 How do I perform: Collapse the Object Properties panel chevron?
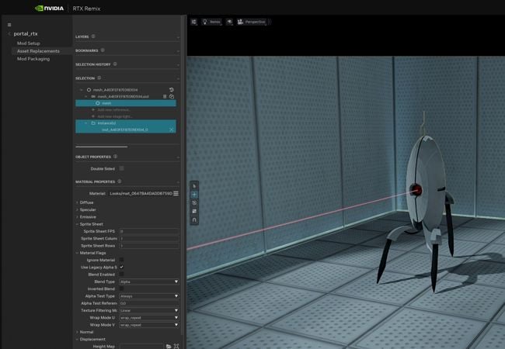tap(178, 157)
